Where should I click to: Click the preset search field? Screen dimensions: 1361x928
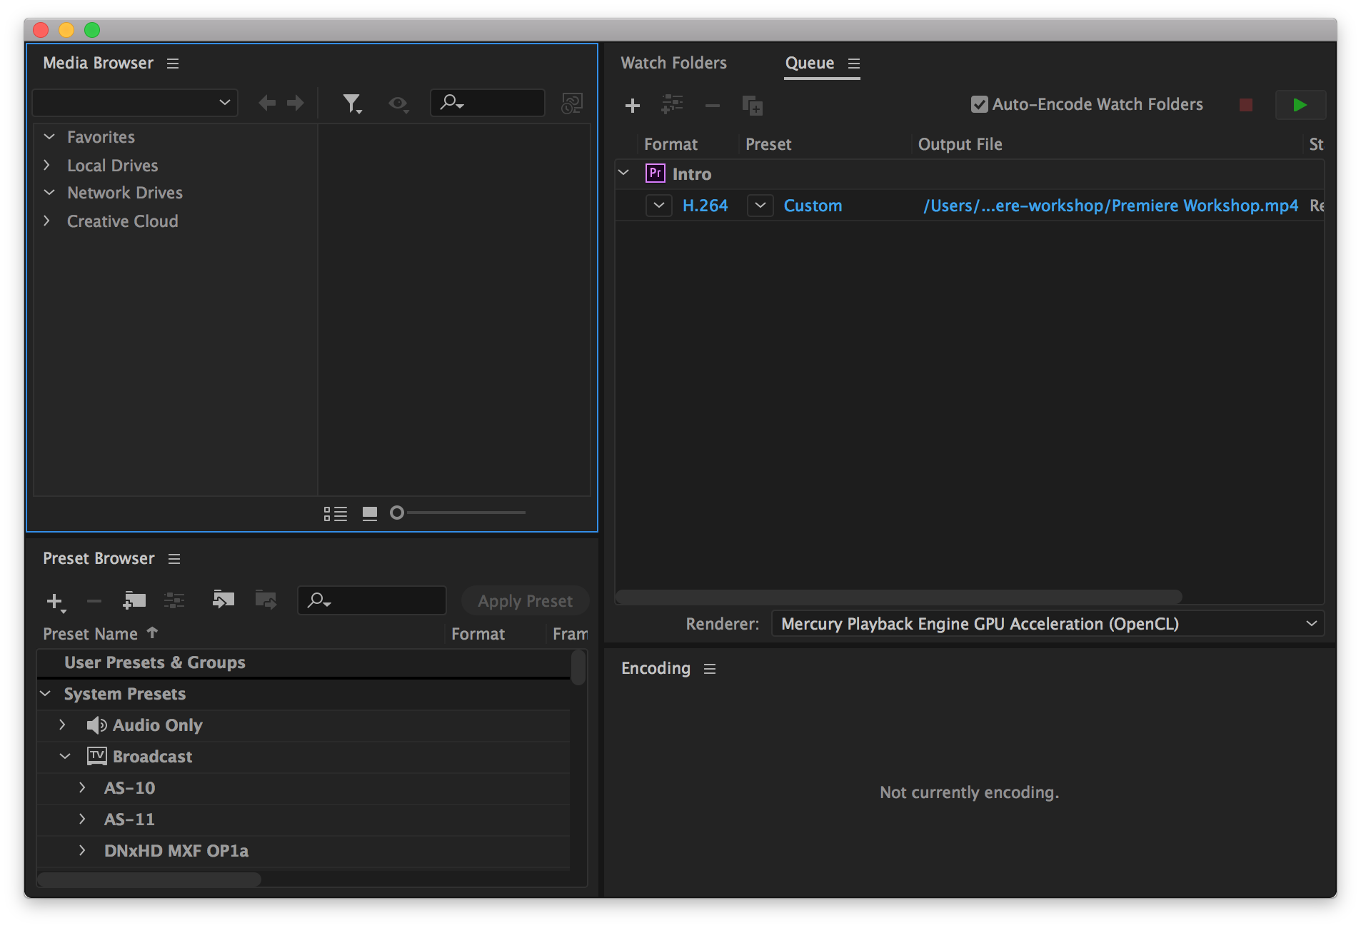point(371,600)
